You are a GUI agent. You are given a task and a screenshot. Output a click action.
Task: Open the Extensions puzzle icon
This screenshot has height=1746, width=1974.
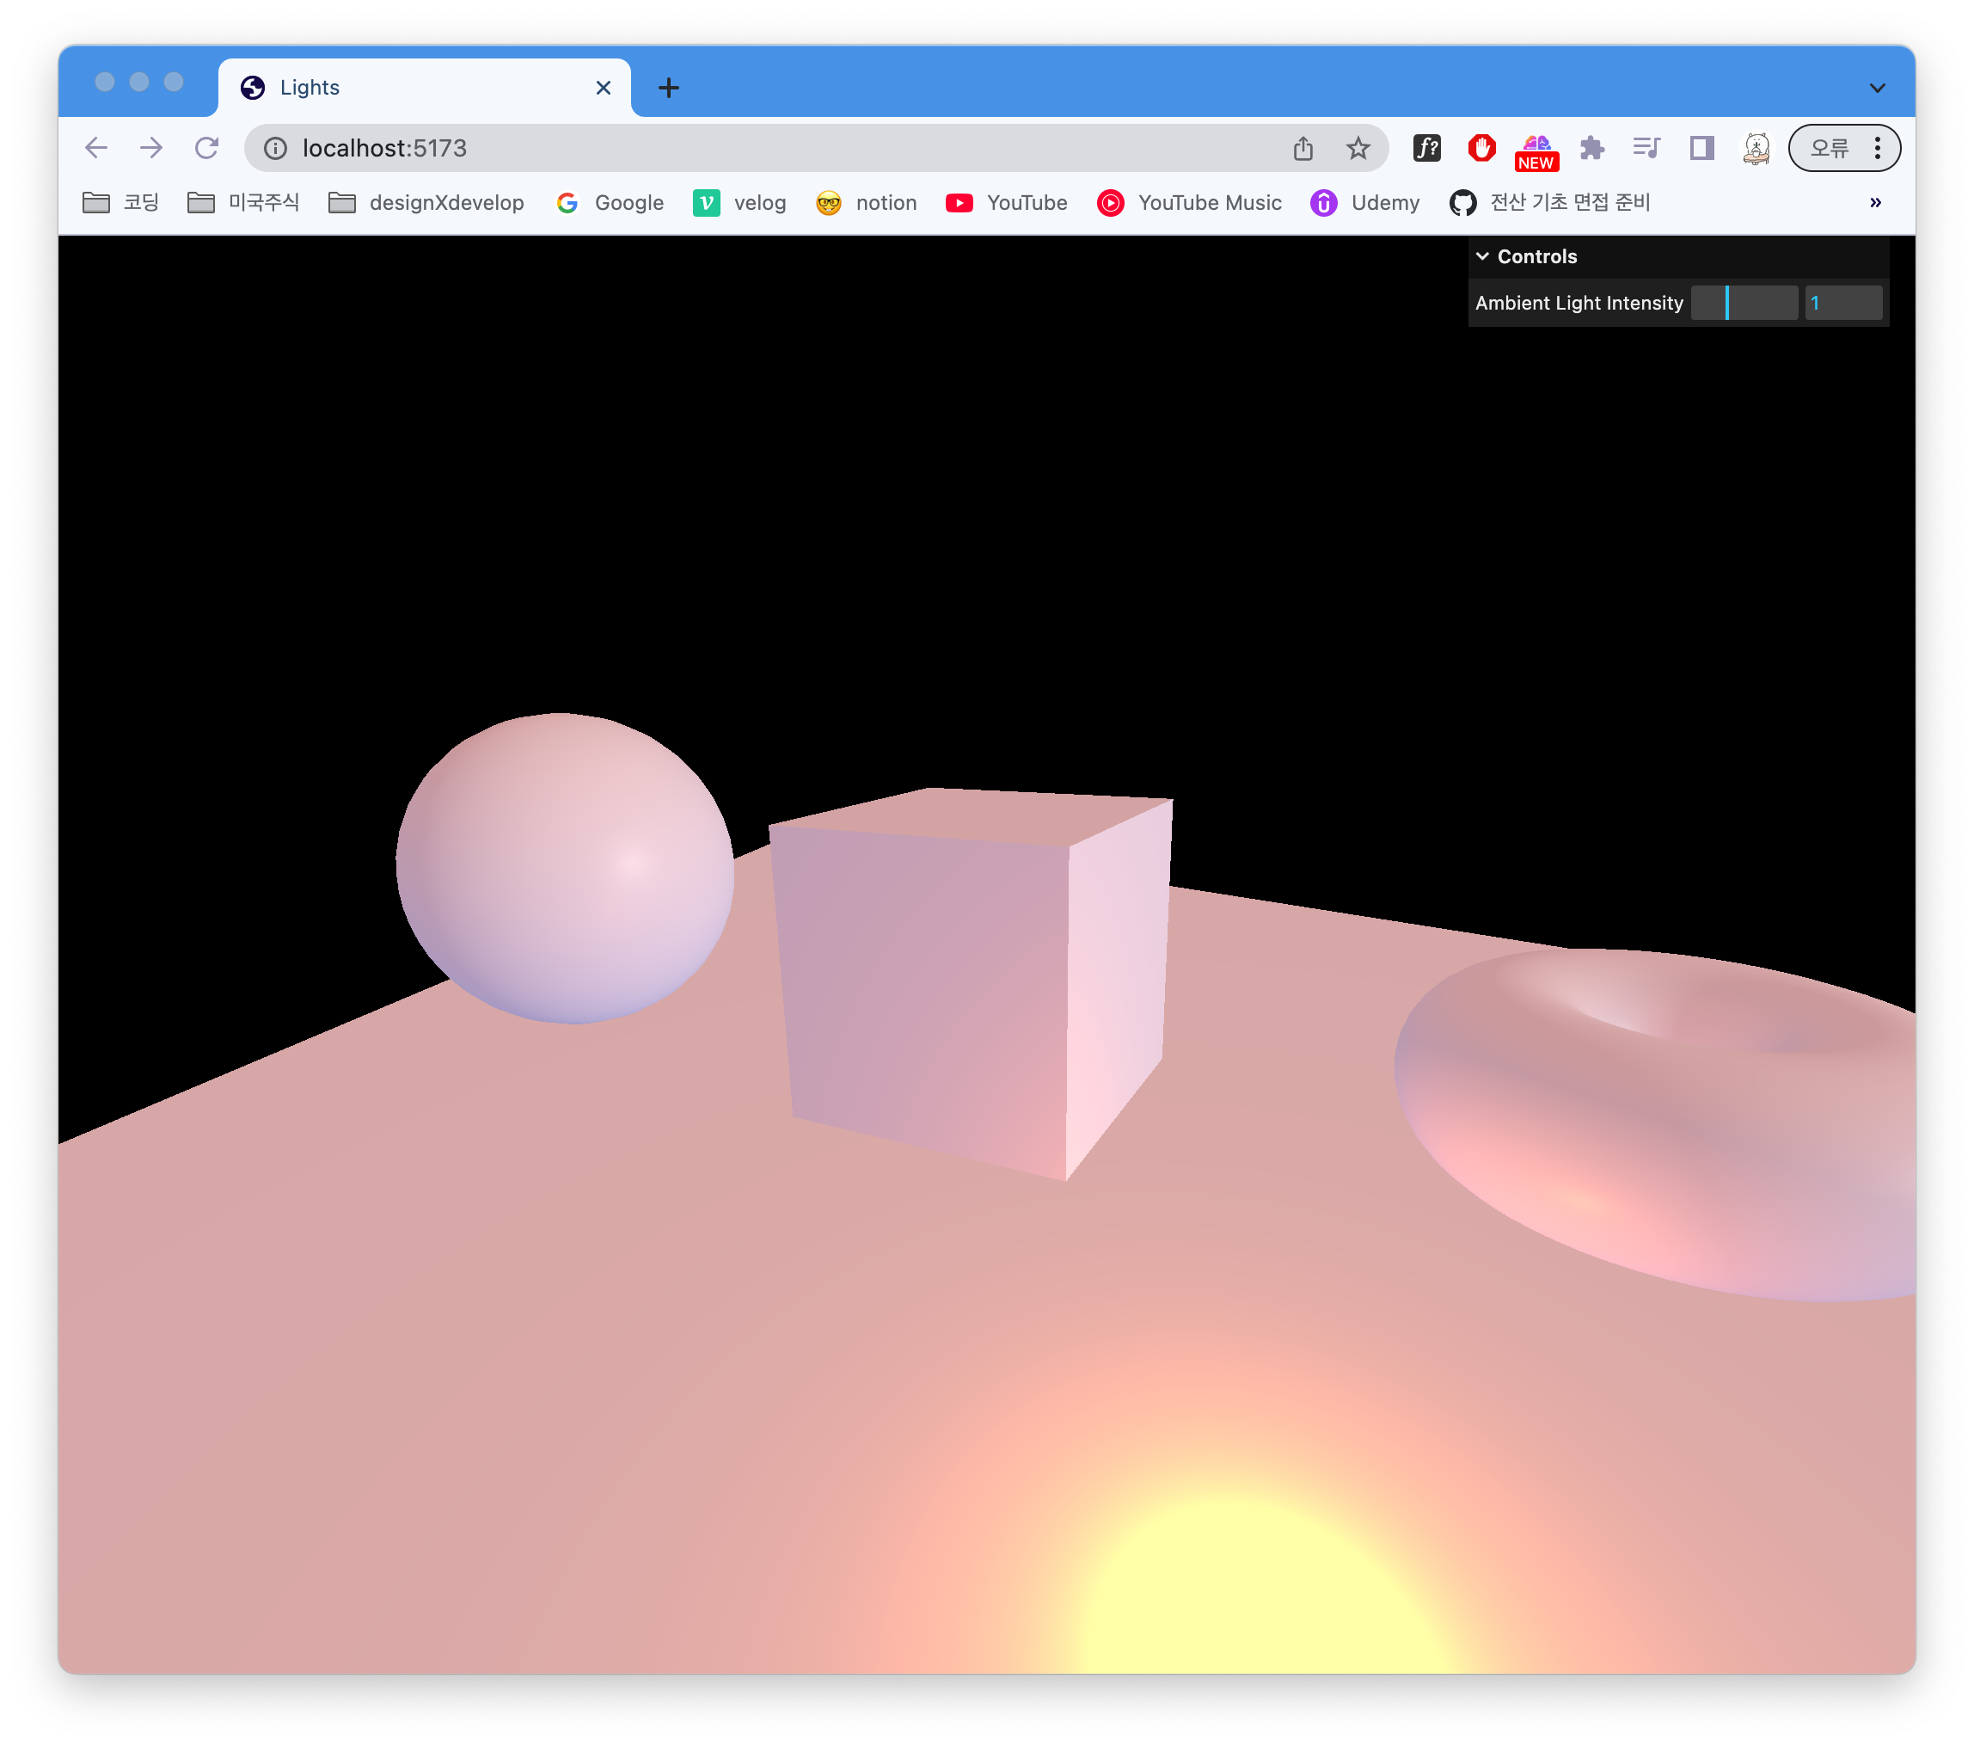(1591, 148)
